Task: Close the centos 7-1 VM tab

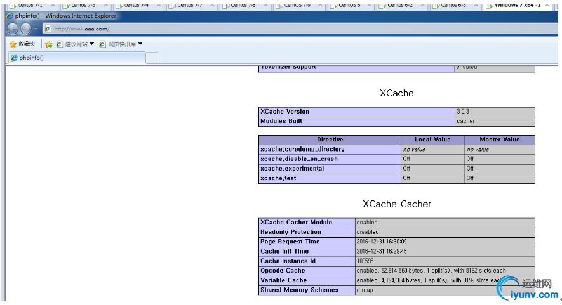Action: [x=53, y=5]
